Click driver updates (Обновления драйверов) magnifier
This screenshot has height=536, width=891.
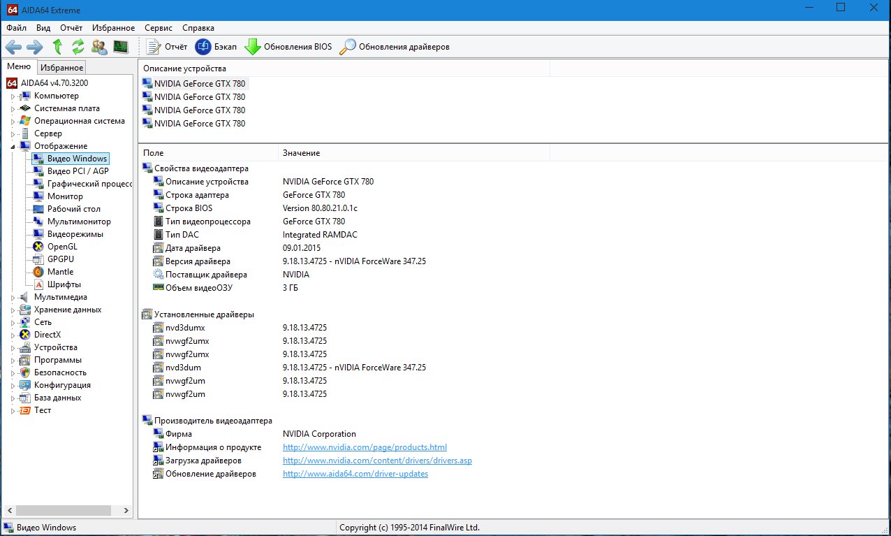(348, 47)
